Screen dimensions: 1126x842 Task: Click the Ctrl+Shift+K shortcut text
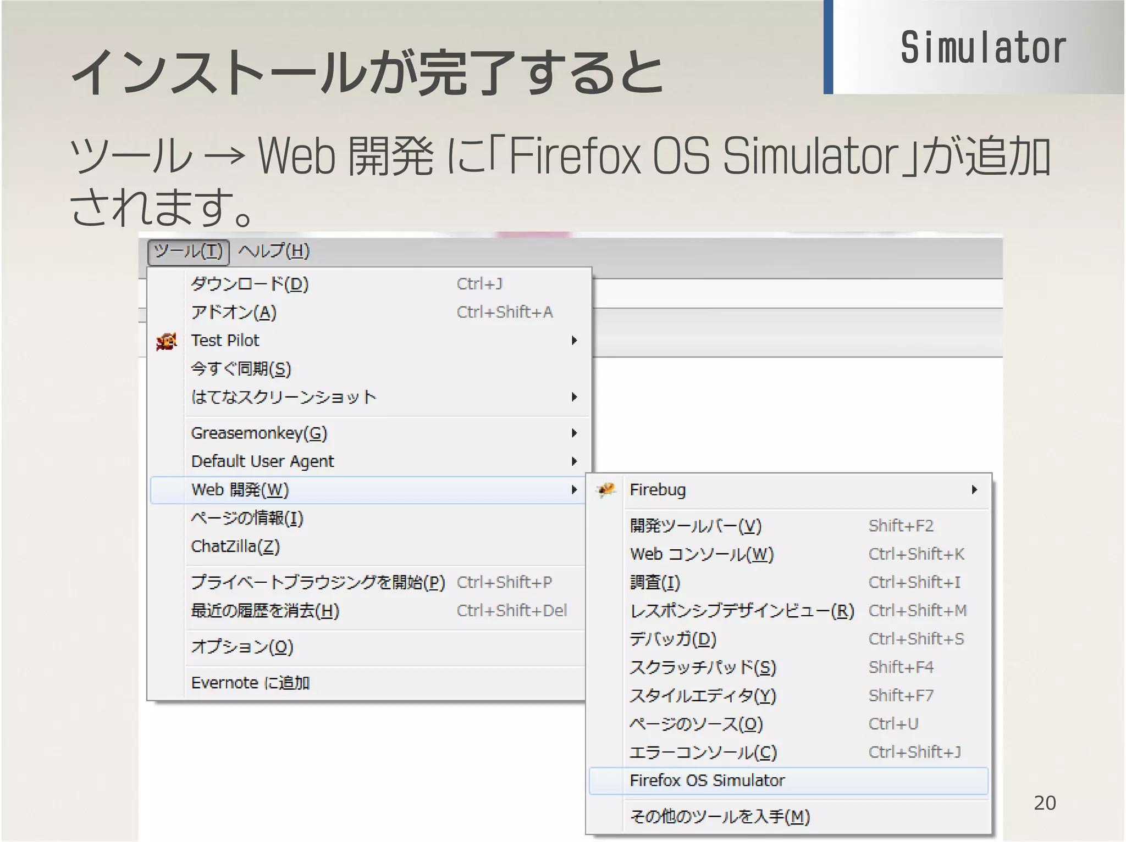click(x=916, y=554)
